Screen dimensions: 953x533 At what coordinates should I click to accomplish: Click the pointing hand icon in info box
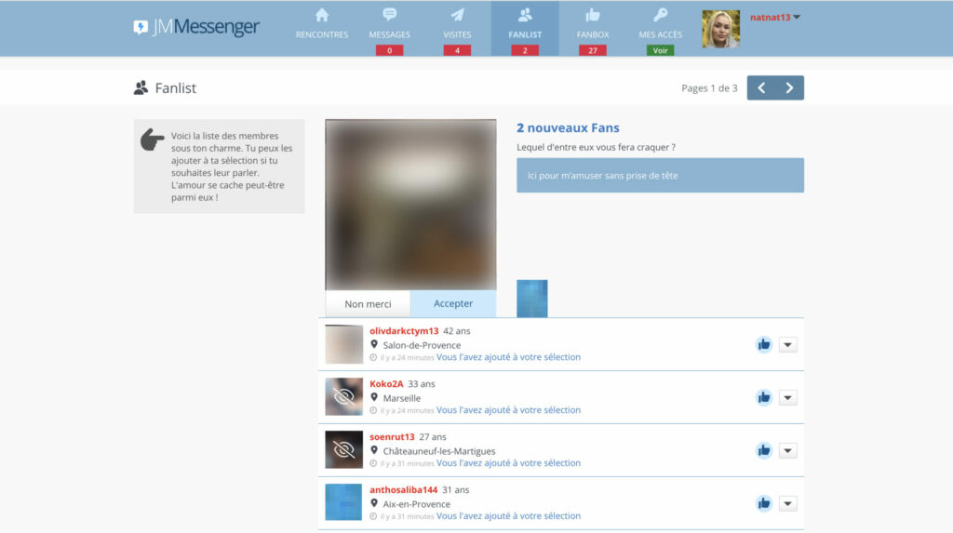click(x=152, y=140)
